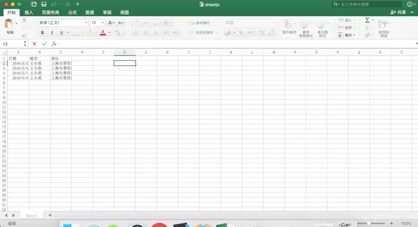418x227 pixels.
Task: Click the 共享 share button
Action: click(398, 12)
